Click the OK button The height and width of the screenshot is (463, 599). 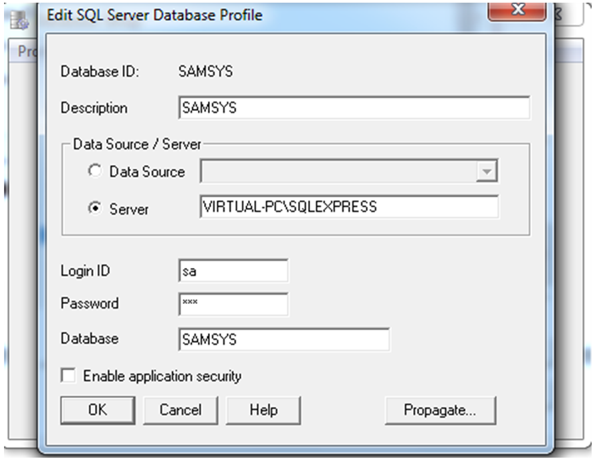pyautogui.click(x=98, y=410)
